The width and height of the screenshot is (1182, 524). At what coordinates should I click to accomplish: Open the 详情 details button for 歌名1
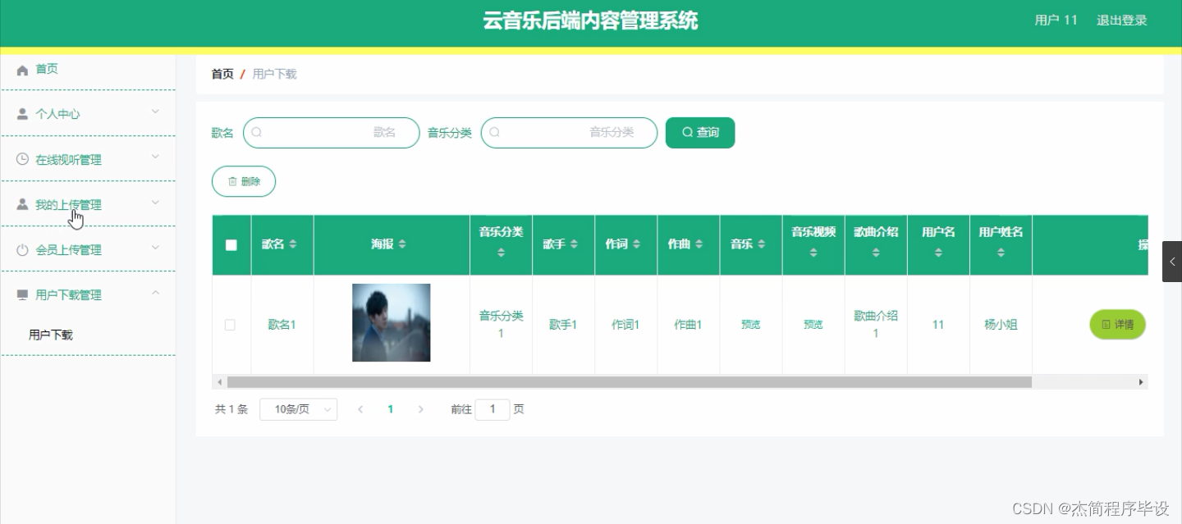[1117, 324]
